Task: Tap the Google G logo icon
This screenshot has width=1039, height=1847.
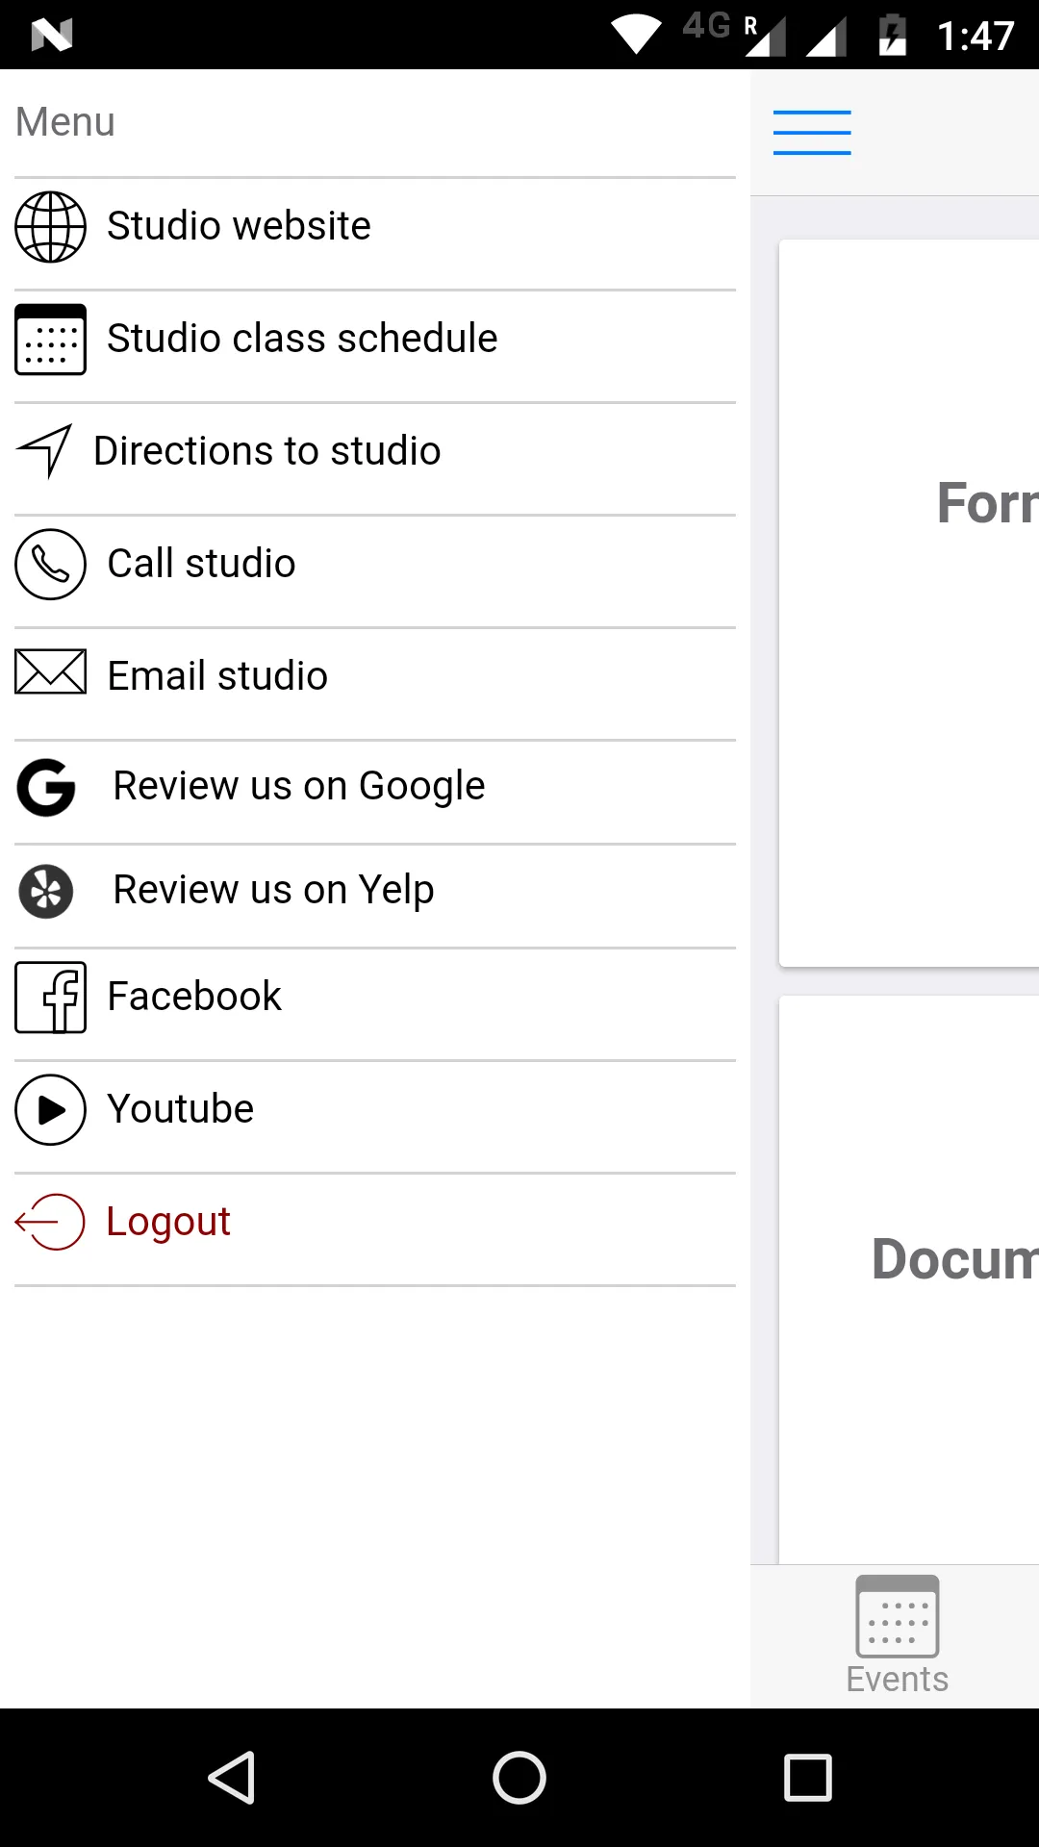Action: click(x=46, y=788)
